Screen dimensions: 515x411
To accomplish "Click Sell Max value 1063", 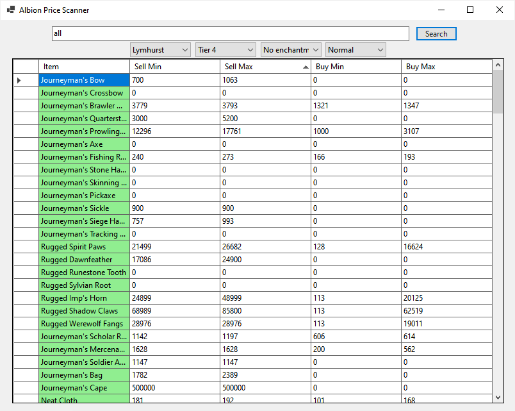I will click(x=265, y=80).
